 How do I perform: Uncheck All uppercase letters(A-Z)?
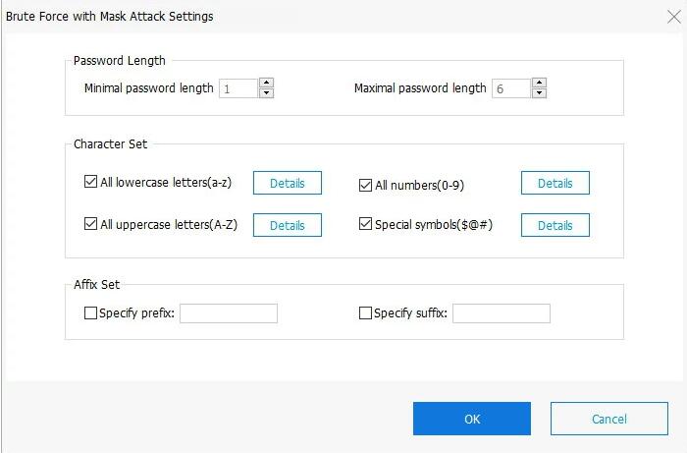click(90, 224)
